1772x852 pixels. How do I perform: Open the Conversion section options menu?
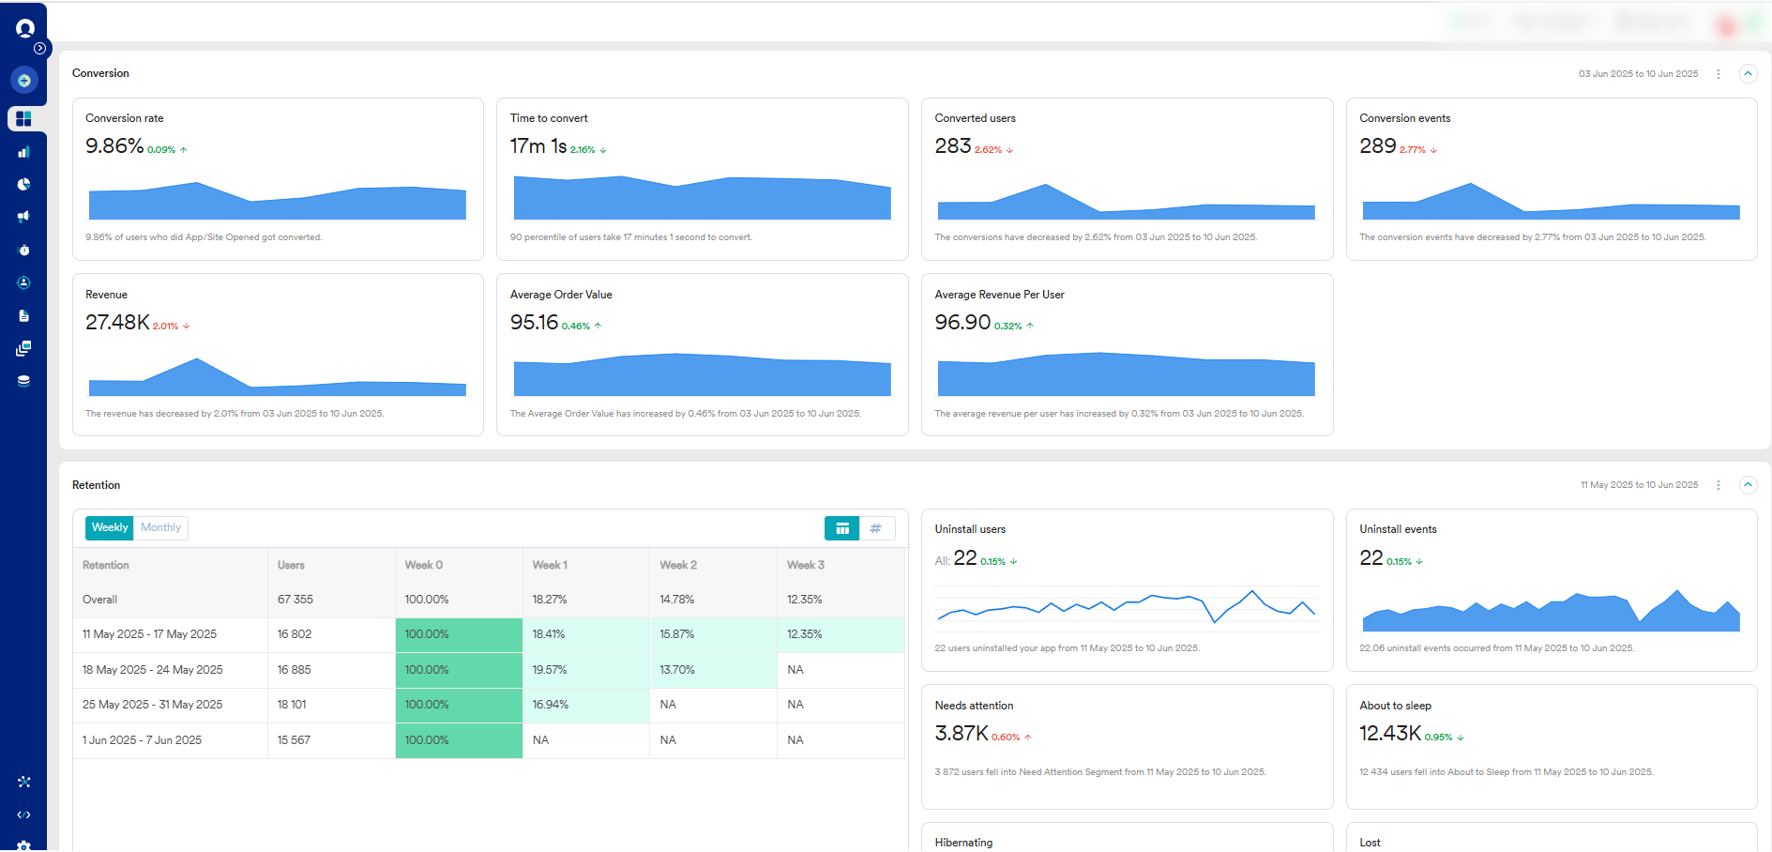click(1719, 74)
